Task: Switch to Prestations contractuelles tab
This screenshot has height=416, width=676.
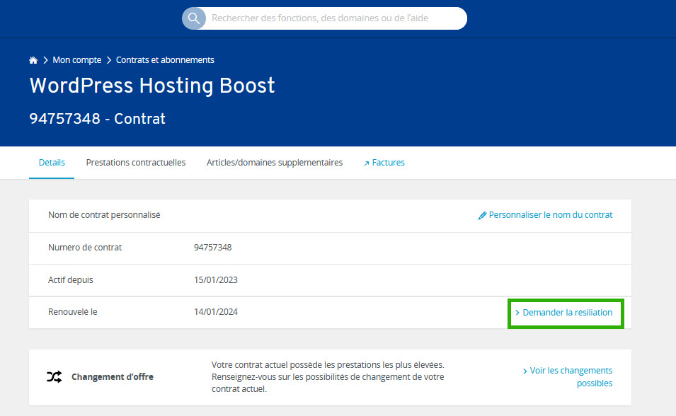Action: [x=136, y=163]
